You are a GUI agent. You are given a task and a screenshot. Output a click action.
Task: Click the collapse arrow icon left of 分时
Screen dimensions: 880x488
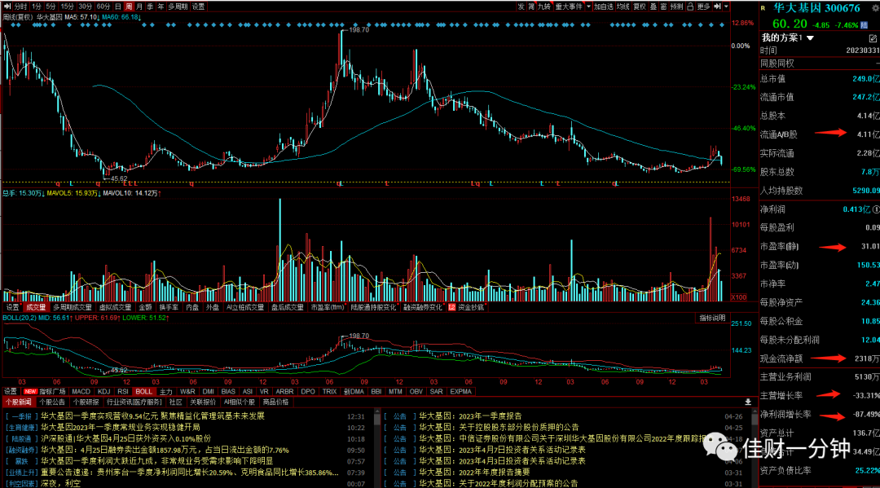click(7, 7)
